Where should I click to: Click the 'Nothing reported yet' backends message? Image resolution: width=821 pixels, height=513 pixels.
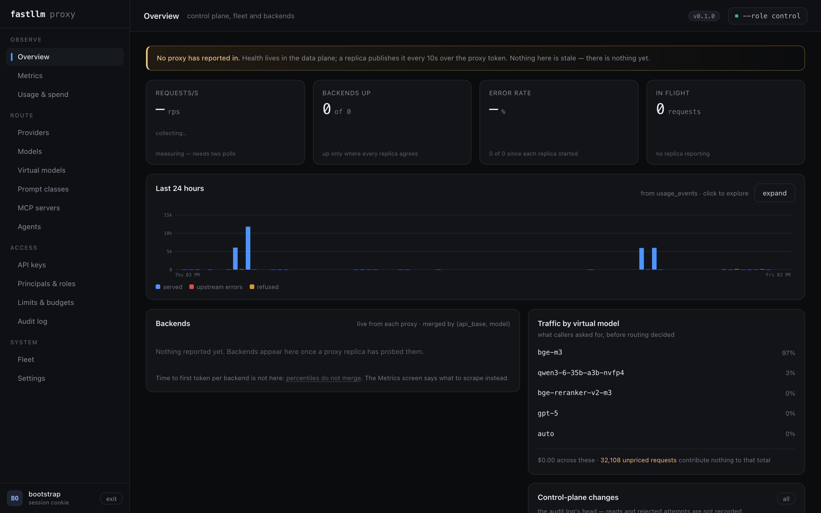(x=289, y=351)
